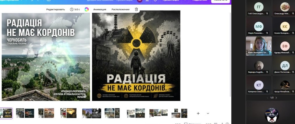Select Марія Романівна МФ participant tile
Viewport: 295px width, 124px height.
click(259, 26)
